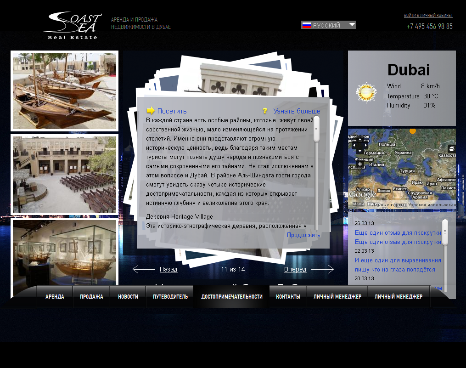Go back with Назад link
The image size is (466, 368).
click(168, 269)
